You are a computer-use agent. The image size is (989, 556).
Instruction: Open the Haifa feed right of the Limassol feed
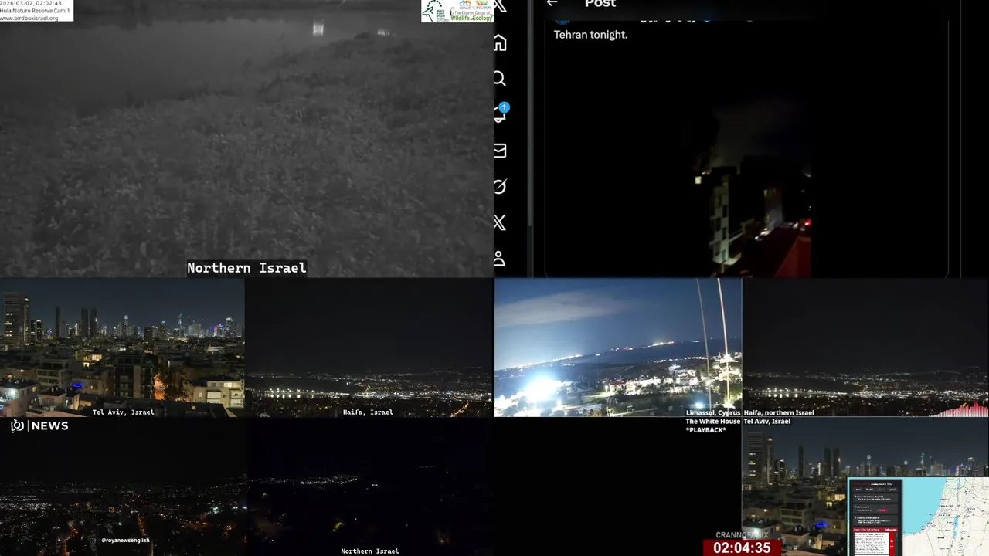coord(865,346)
